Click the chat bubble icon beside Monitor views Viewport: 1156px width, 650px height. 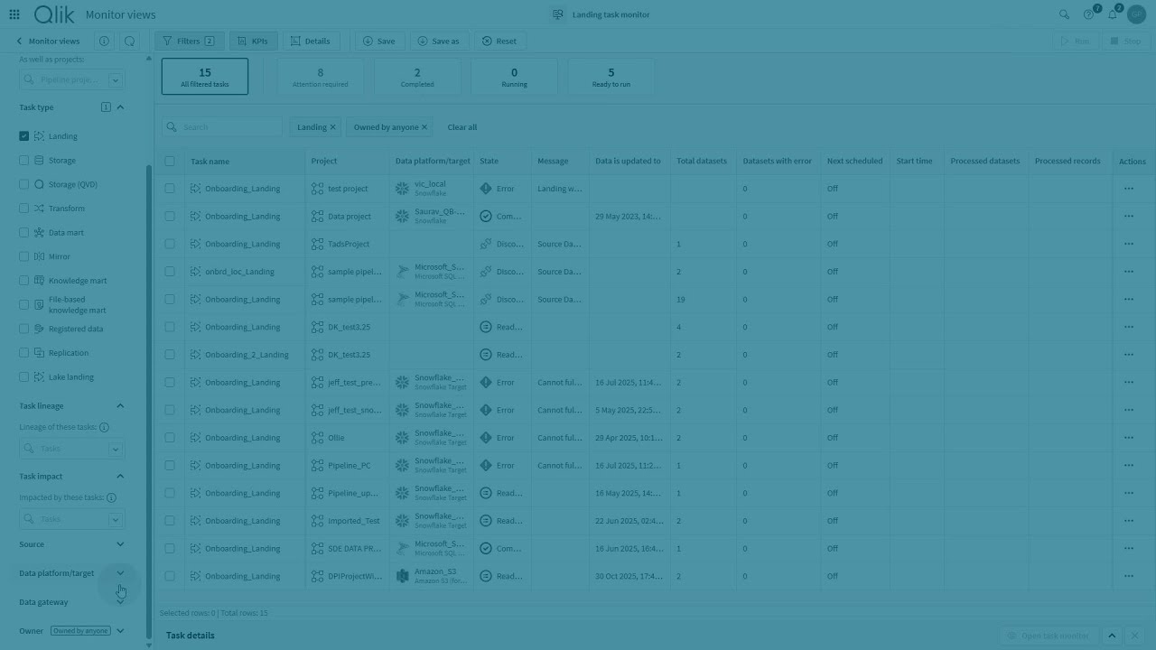click(x=130, y=41)
